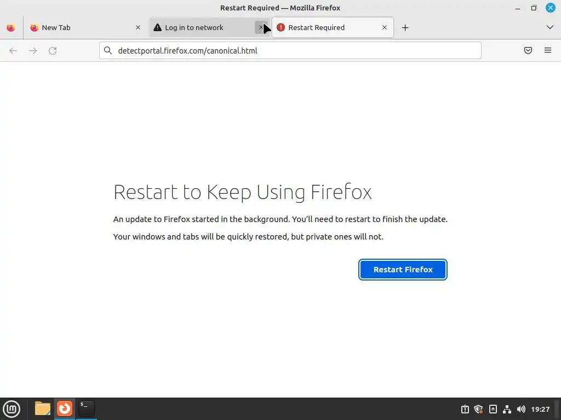Close the Restart Required tab
Screen dimensions: 561x420
coord(384,27)
